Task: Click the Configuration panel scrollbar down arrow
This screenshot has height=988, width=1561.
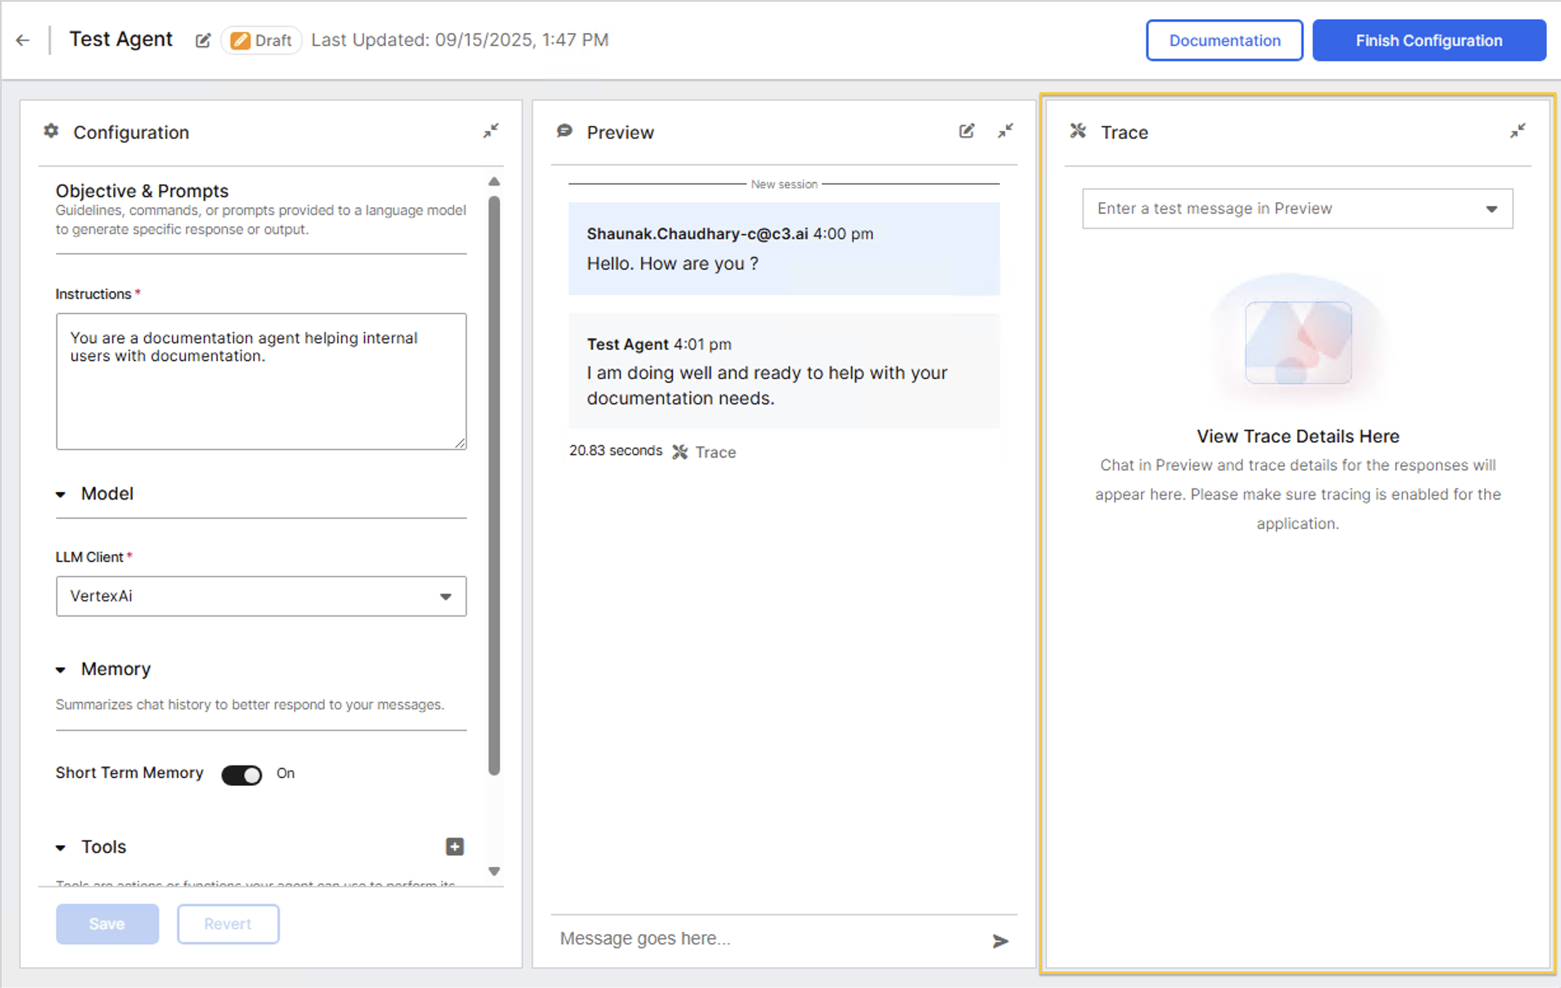Action: click(x=494, y=871)
